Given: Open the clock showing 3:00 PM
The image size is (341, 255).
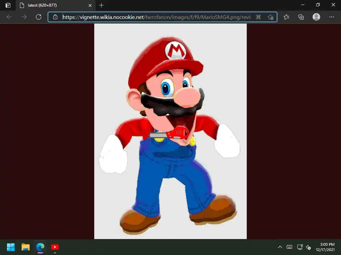Looking at the screenshot, I should [325, 247].
